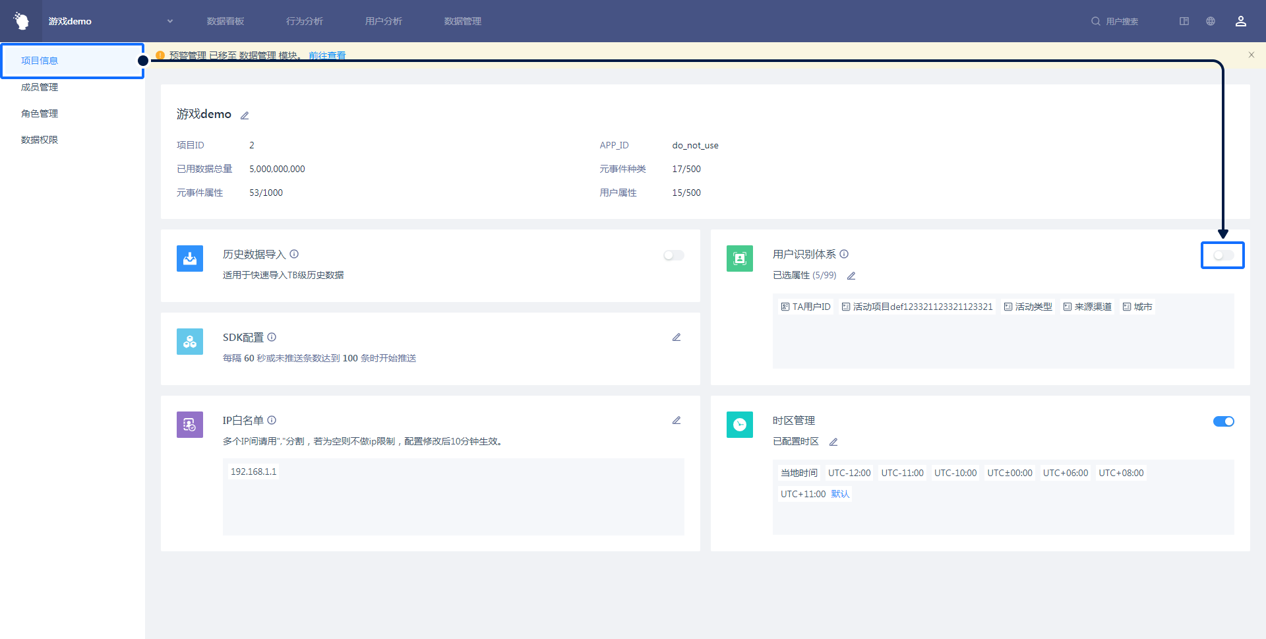Open the 行为分析 top menu
The width and height of the screenshot is (1266, 639).
[x=305, y=21]
